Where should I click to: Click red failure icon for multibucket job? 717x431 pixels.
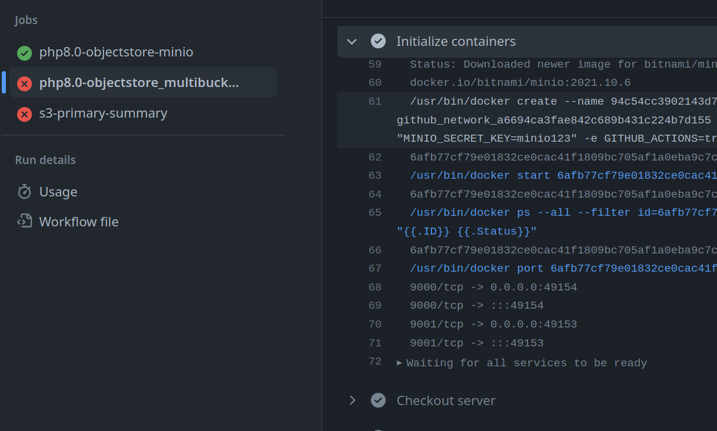click(x=24, y=83)
